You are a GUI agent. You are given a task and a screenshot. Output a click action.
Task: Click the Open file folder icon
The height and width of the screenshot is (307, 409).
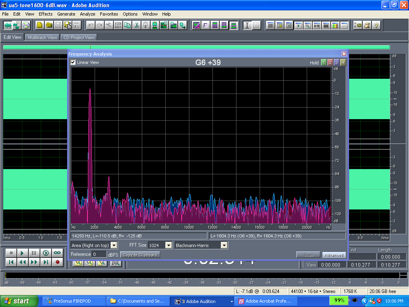tap(49, 25)
